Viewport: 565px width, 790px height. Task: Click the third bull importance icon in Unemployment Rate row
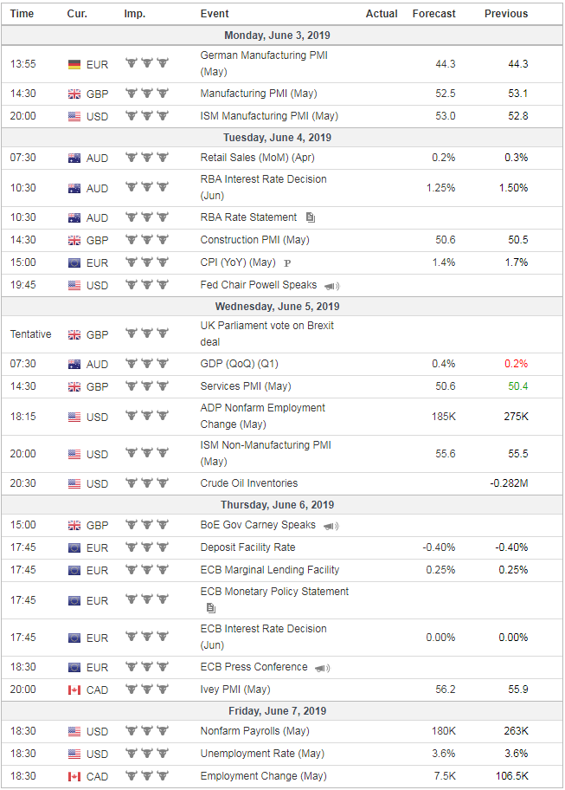163,753
